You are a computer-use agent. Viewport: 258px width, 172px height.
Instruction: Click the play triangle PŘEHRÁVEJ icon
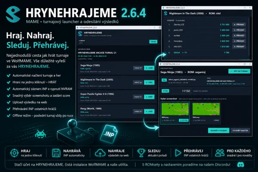point(178,153)
